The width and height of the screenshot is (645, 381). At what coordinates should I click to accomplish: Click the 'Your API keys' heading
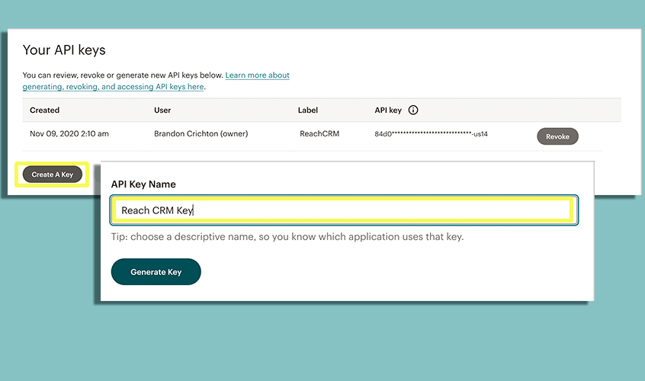[64, 50]
